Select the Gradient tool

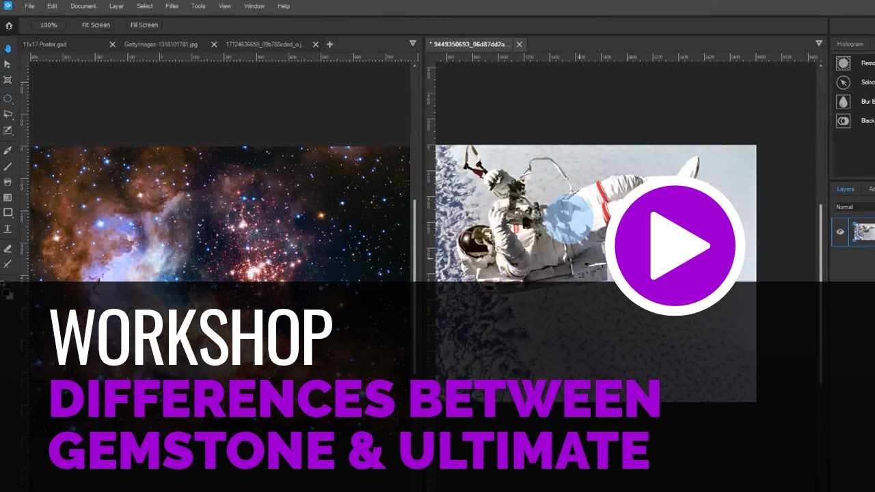click(8, 197)
